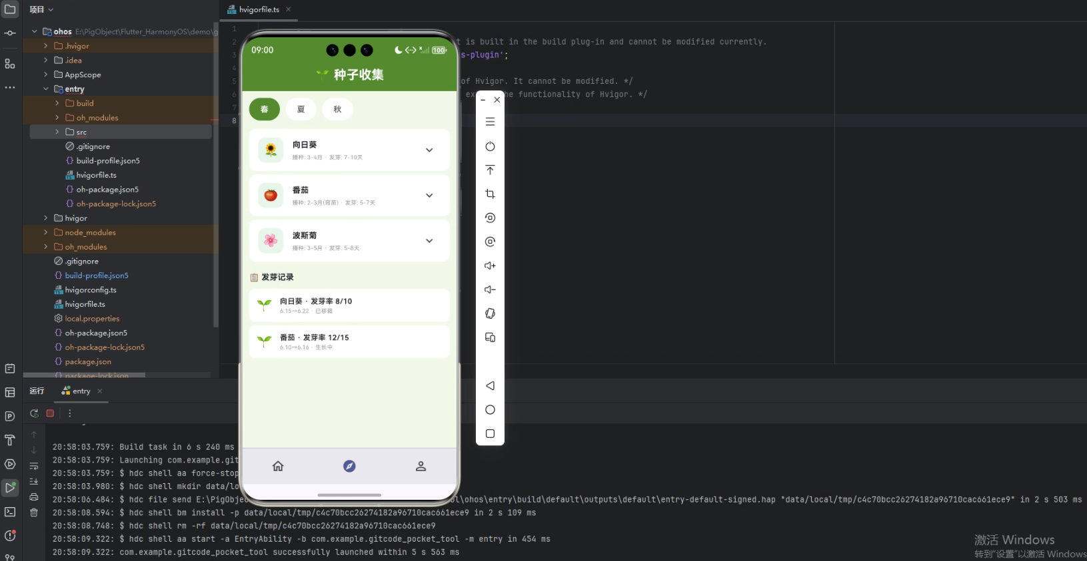The image size is (1087, 561).
Task: Click the emulator Recents square button
Action: click(x=490, y=433)
